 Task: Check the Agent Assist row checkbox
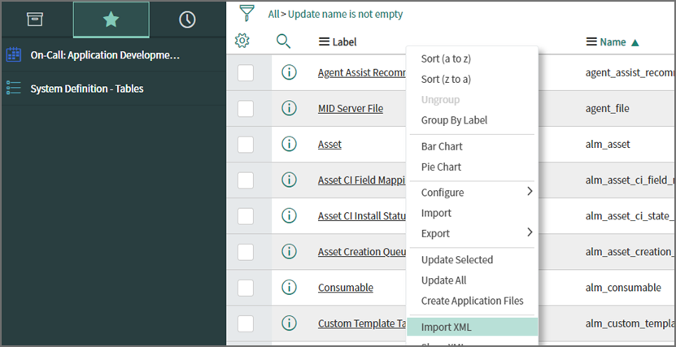[246, 72]
